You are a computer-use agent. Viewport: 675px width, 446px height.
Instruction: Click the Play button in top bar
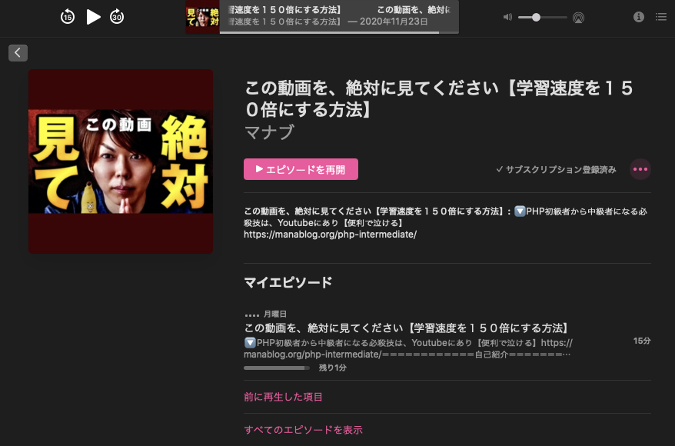click(94, 17)
